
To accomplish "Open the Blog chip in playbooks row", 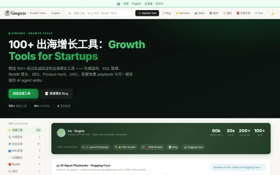I will coord(173,147).
